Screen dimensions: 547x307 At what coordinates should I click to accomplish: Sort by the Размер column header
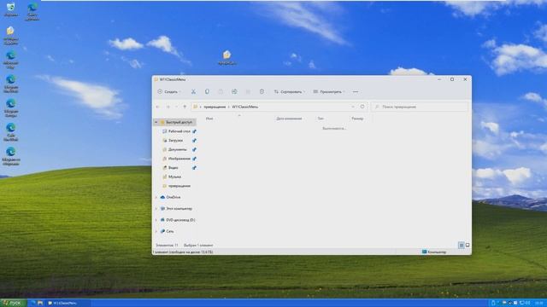click(x=357, y=119)
